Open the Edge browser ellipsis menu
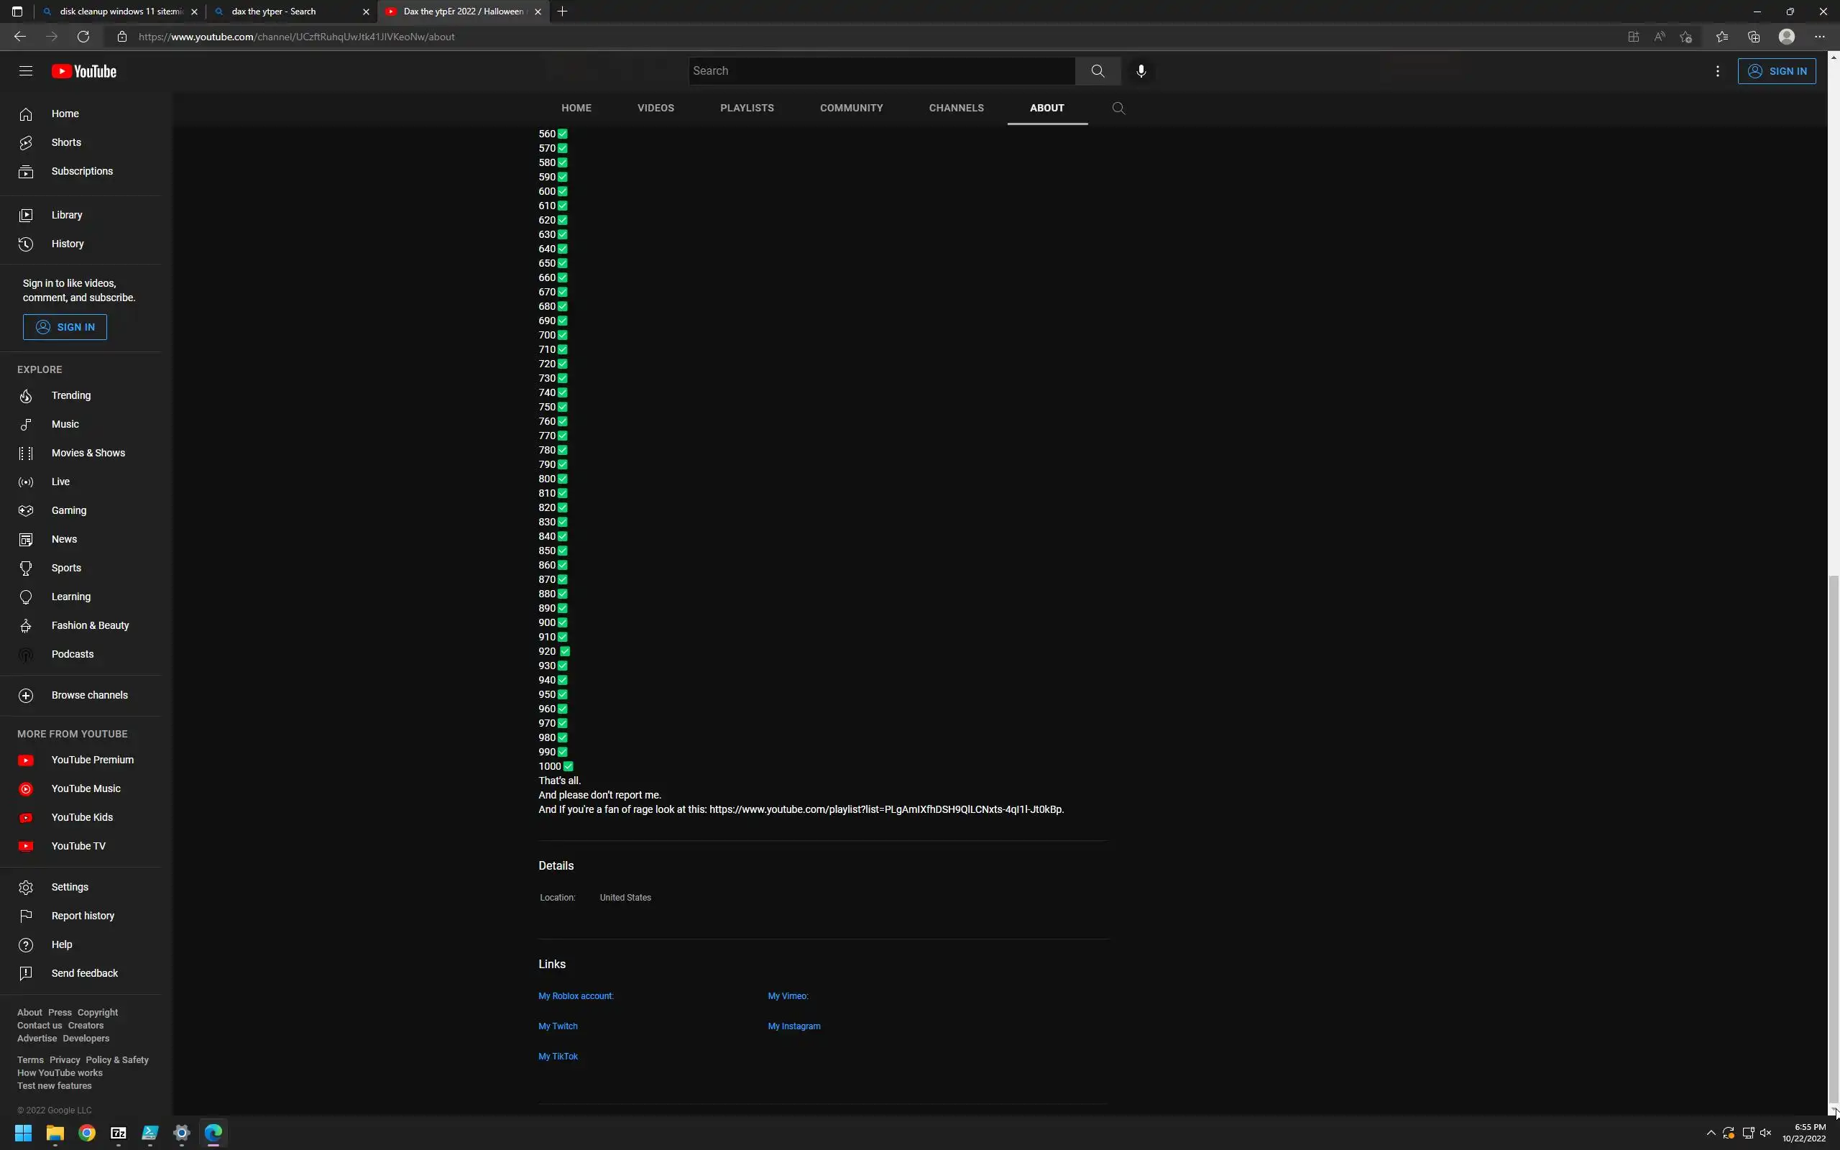 coord(1818,37)
